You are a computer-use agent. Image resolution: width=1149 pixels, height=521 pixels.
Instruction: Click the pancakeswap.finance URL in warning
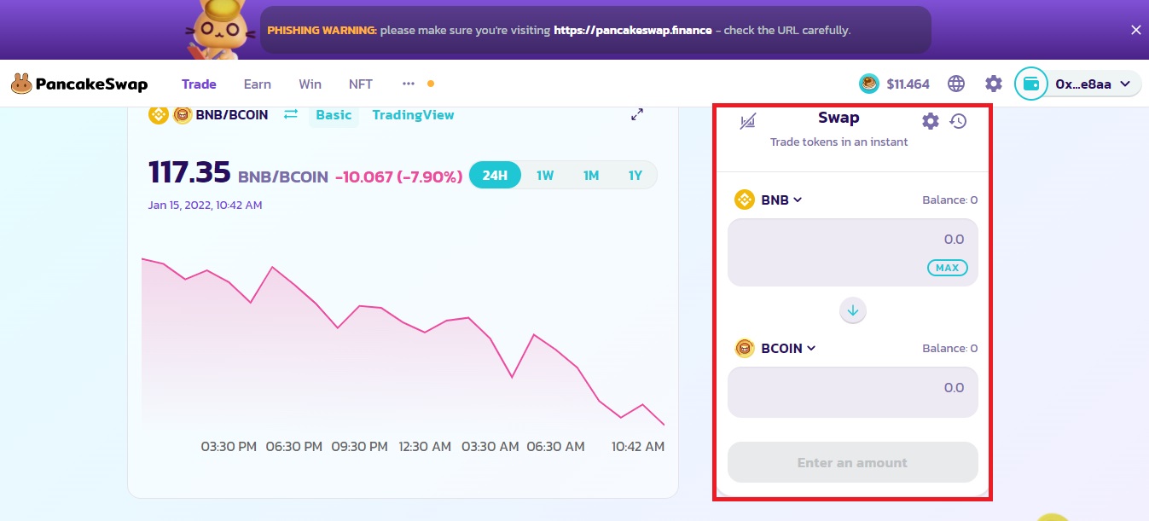tap(632, 30)
